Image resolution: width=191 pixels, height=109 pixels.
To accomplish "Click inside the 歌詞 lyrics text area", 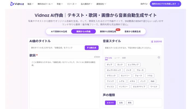I will pyautogui.click(x=64, y=82).
